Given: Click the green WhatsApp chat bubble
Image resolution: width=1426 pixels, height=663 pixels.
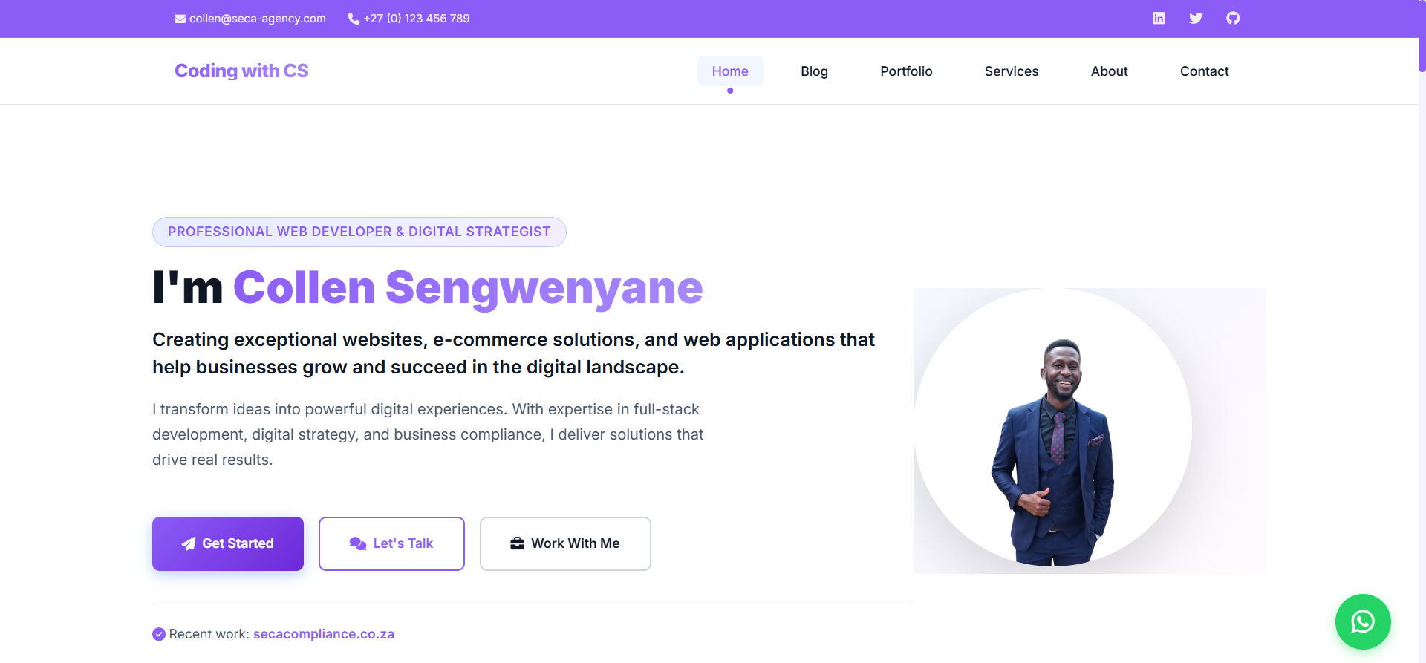Looking at the screenshot, I should 1363,621.
